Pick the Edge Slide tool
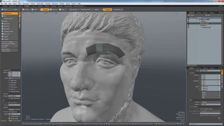Image resolution: width=224 pixels, height=126 pixels. click(x=10, y=29)
